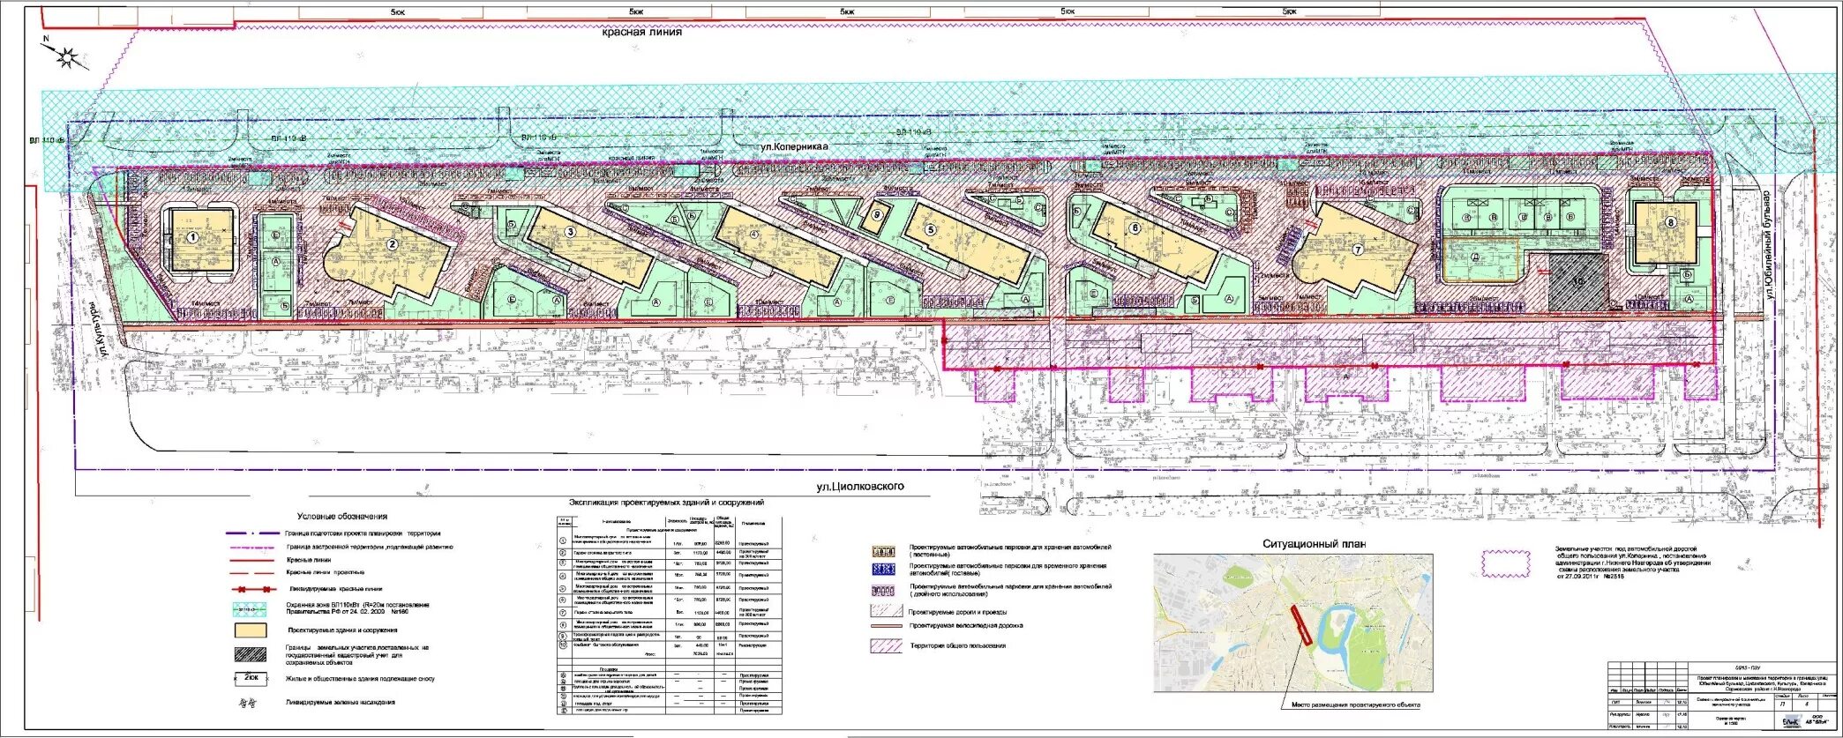
Task: Select building number 8 circle marker
Action: click(1670, 223)
